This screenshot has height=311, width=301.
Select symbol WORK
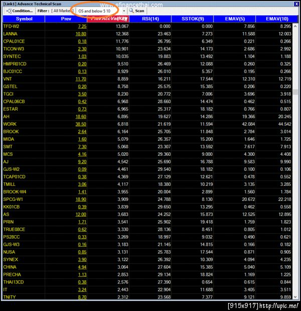click(10, 124)
